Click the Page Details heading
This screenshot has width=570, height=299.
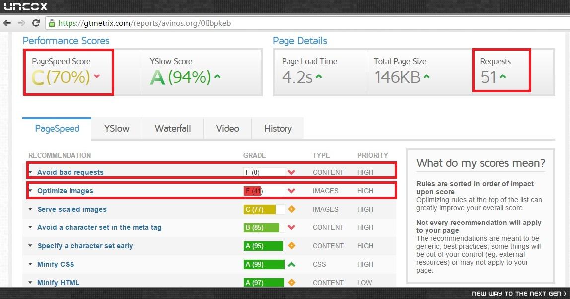click(300, 41)
